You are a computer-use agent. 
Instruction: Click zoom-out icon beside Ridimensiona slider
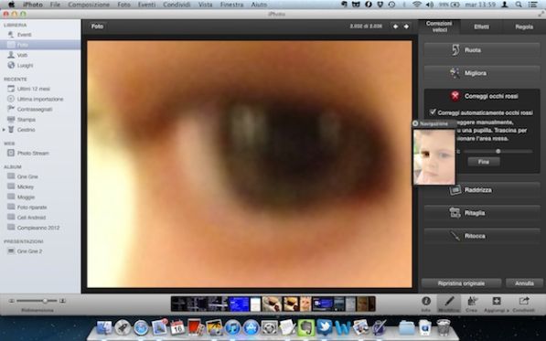click(12, 301)
